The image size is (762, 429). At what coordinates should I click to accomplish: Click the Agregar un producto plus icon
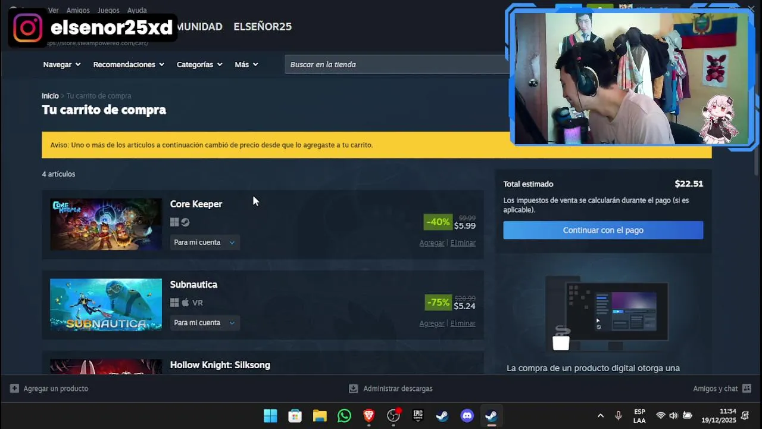tap(14, 388)
